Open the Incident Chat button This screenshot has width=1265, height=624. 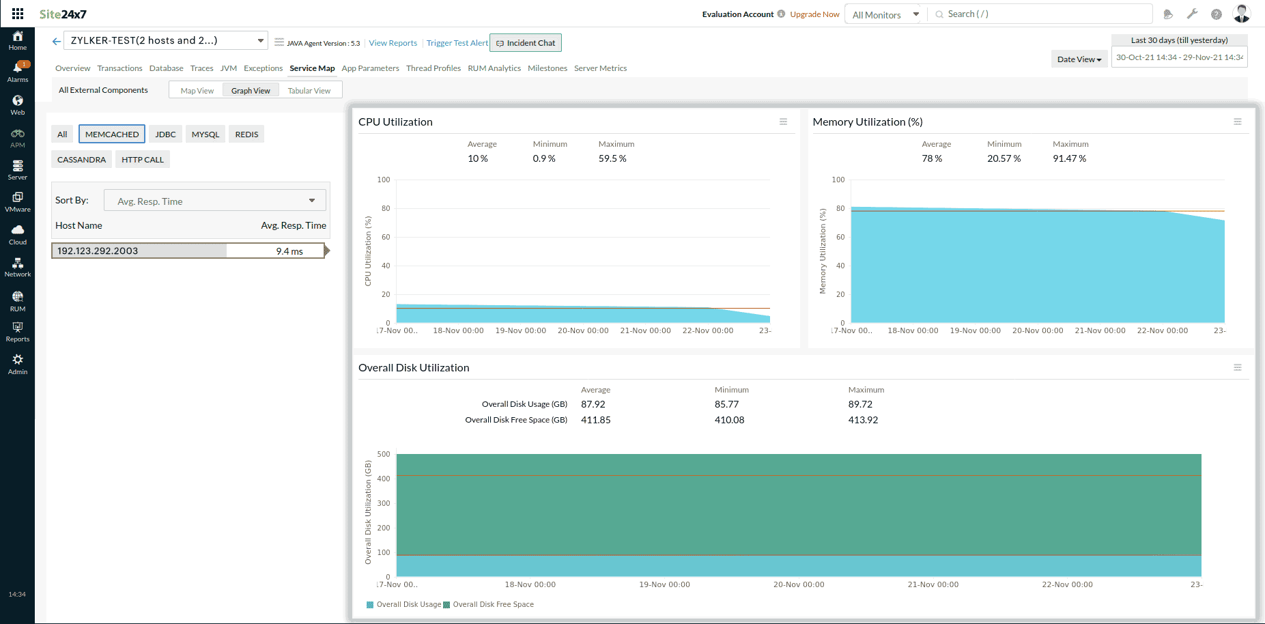tap(525, 42)
